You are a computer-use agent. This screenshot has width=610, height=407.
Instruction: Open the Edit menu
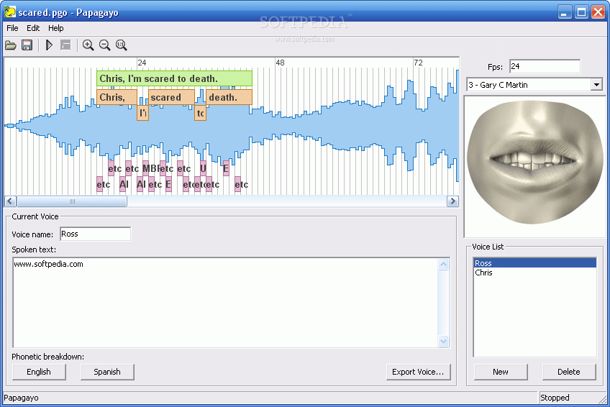[33, 28]
